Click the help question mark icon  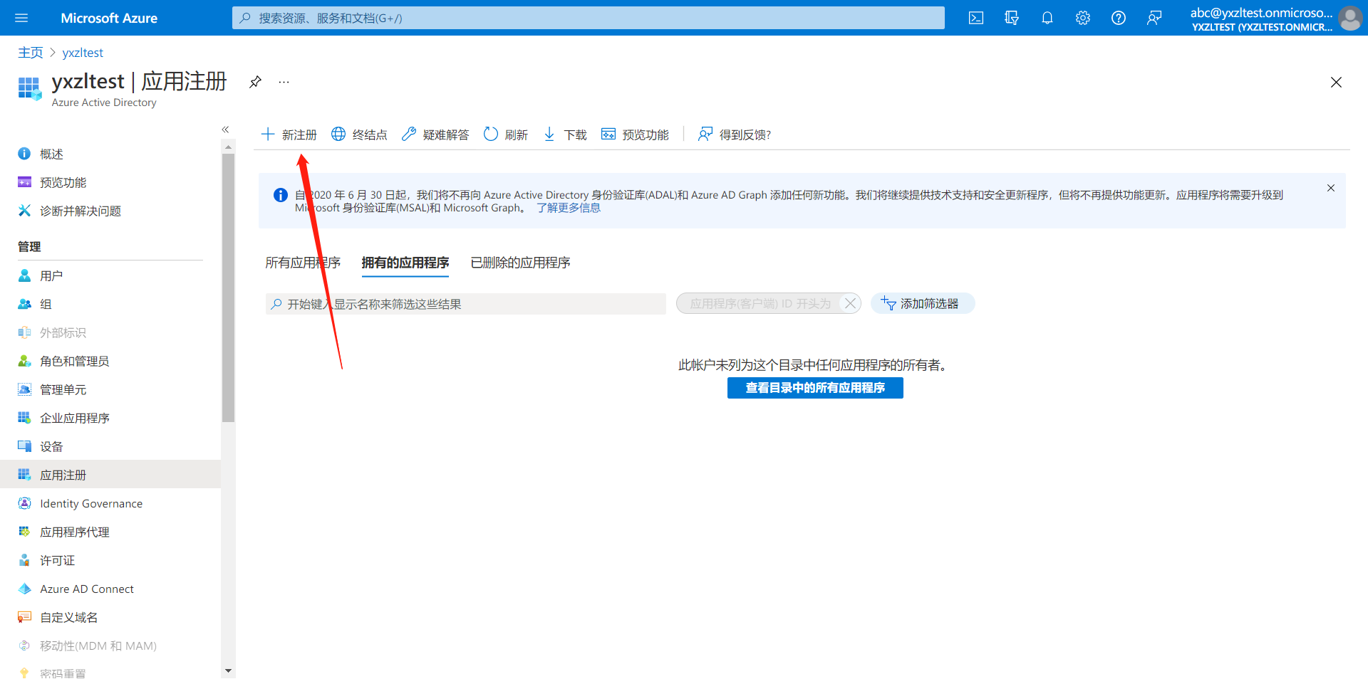point(1118,18)
